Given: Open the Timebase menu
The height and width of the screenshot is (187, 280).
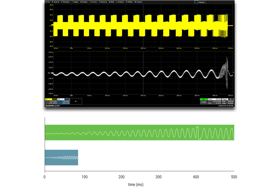Looking at the screenshot, I should click(x=65, y=2).
